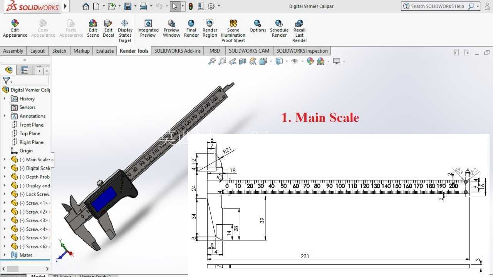Open the FeatureManager design tree tab
The image size is (493, 277).
9,70
